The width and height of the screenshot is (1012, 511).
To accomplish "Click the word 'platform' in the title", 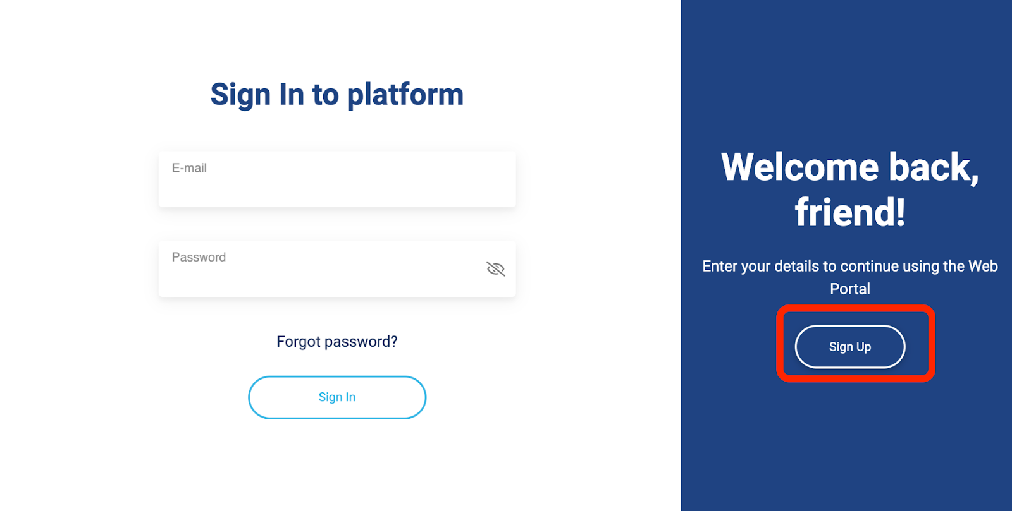I will point(405,96).
